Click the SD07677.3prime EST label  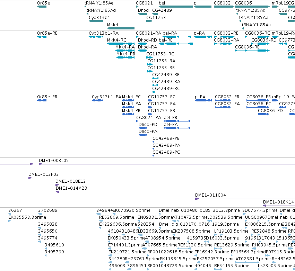click(x=260, y=210)
